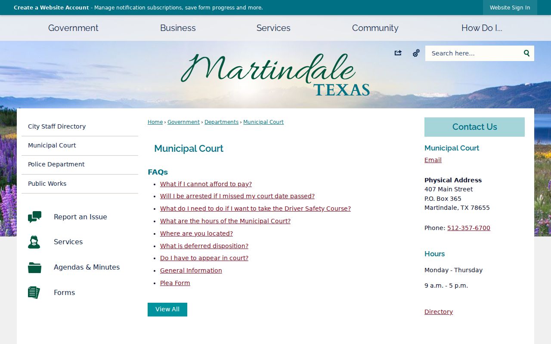The width and height of the screenshot is (551, 344).
Task: Click the Forms document icon
Action: pos(34,292)
